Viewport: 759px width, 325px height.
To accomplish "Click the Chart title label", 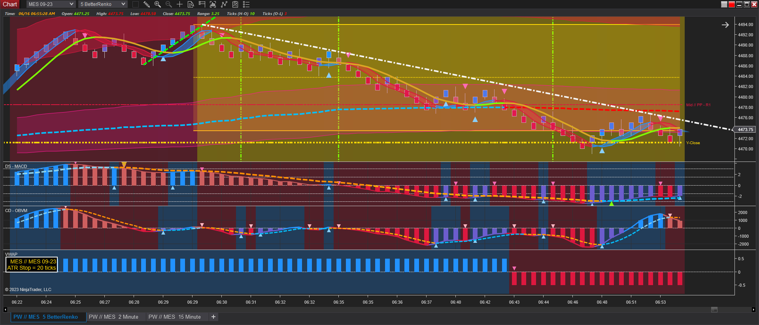I will tap(10, 4).
